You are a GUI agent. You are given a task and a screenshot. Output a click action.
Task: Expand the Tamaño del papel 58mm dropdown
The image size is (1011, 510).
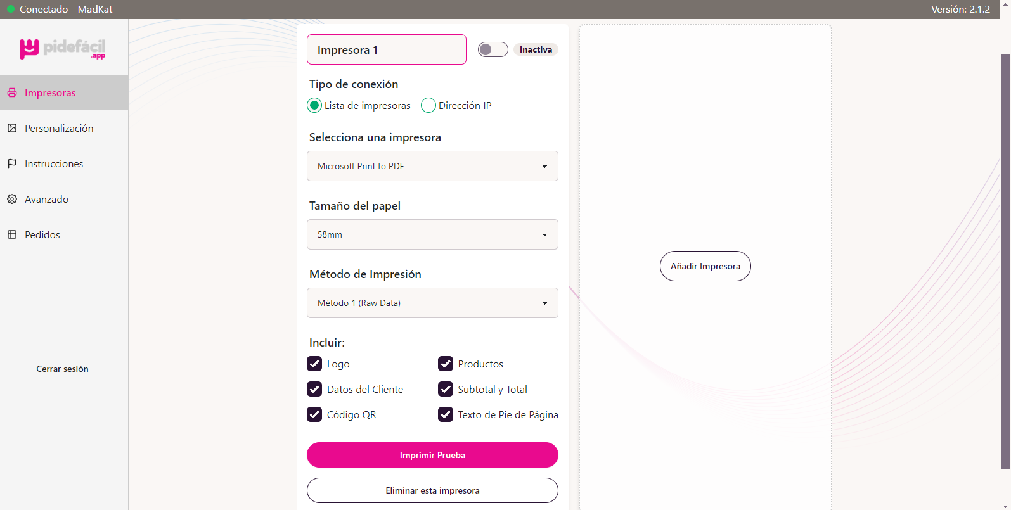(x=432, y=234)
